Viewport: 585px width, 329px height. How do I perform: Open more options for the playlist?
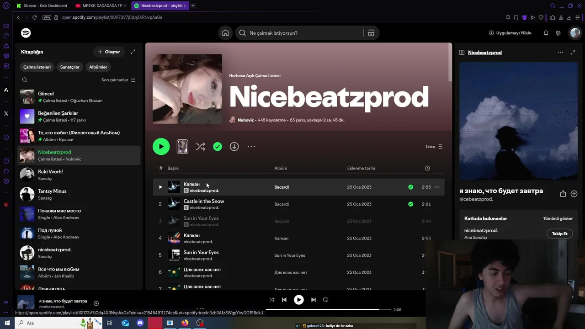(x=251, y=147)
